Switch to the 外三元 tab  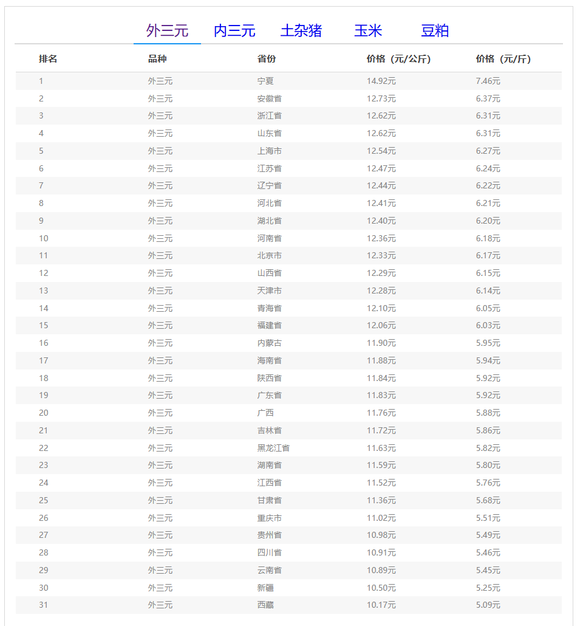pyautogui.click(x=167, y=31)
